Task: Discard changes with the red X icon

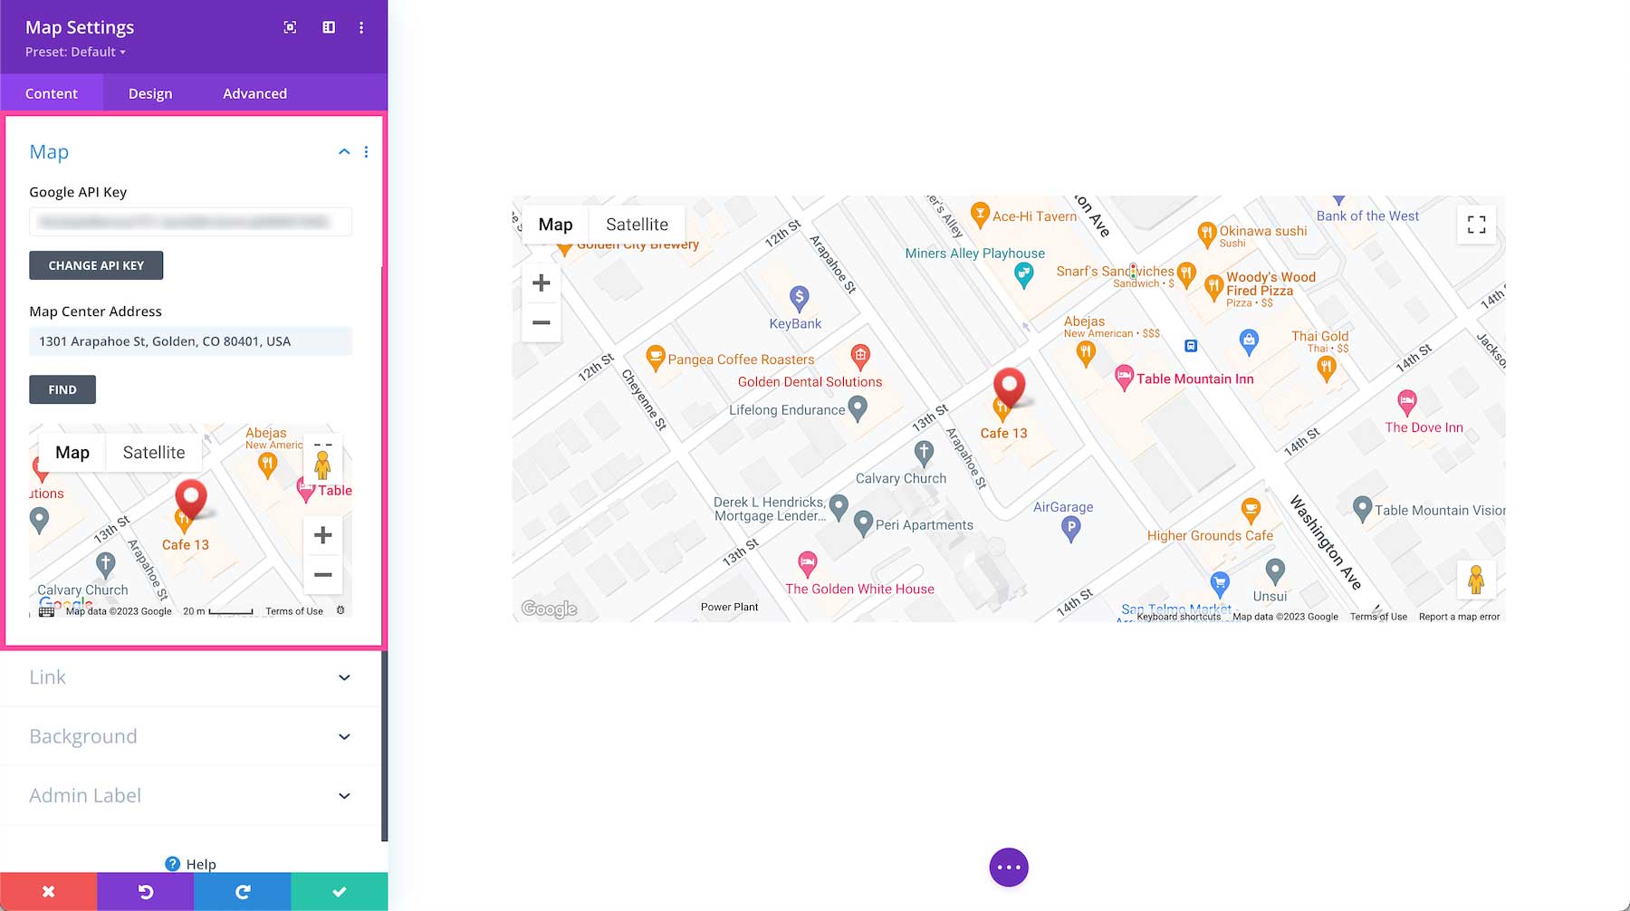Action: point(47,891)
